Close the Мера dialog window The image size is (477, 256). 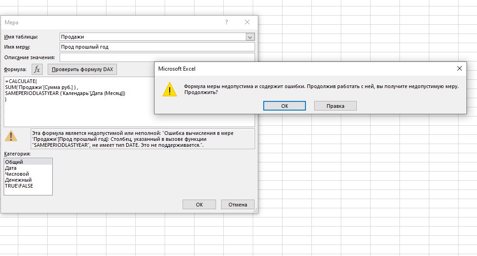247,22
